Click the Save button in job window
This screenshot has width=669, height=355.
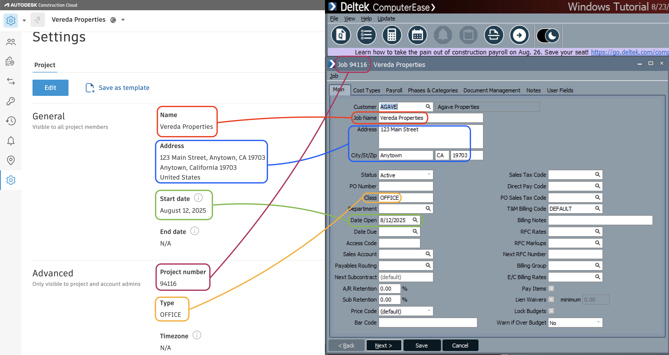pyautogui.click(x=421, y=345)
